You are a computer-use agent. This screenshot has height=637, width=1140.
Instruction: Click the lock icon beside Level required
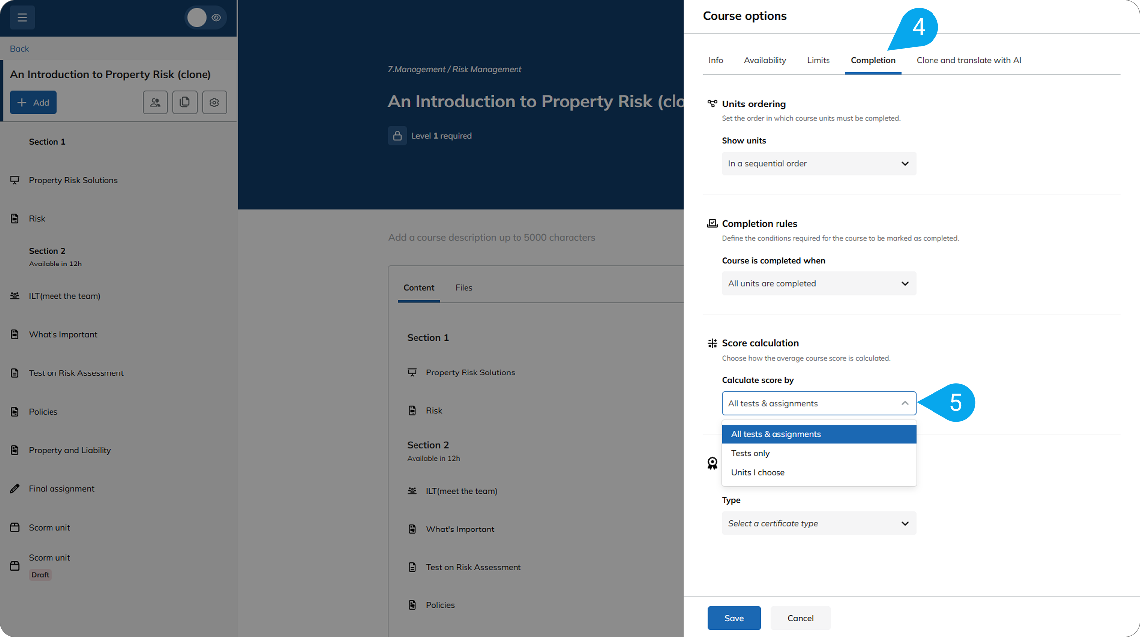[x=397, y=136]
